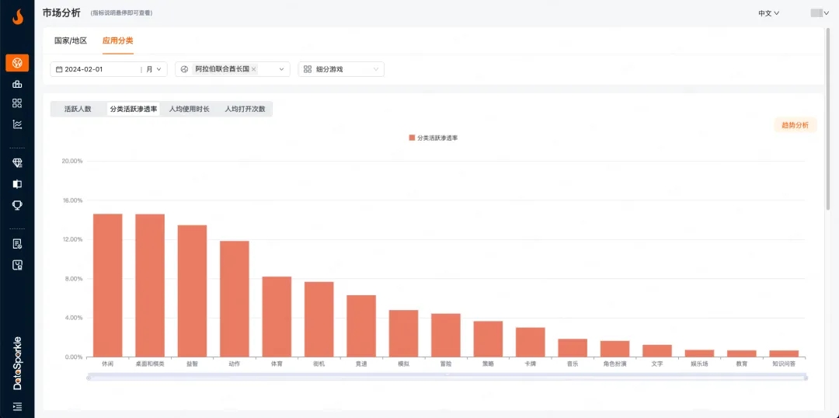Click the chart's horizontal zoom slider bar

447,378
